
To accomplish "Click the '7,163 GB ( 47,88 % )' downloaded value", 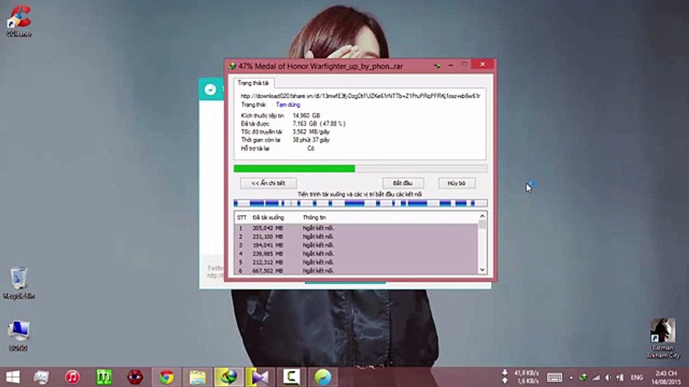I will [319, 124].
